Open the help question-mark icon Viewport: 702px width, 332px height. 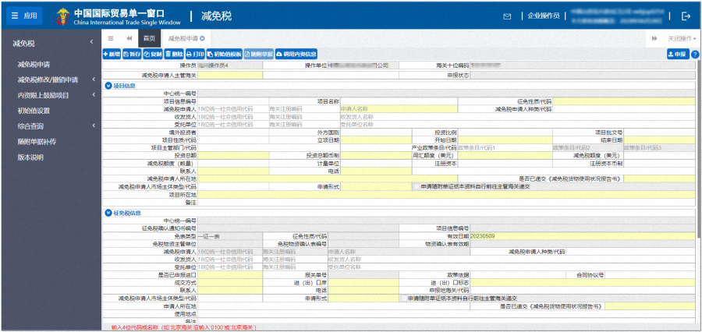pos(695,54)
